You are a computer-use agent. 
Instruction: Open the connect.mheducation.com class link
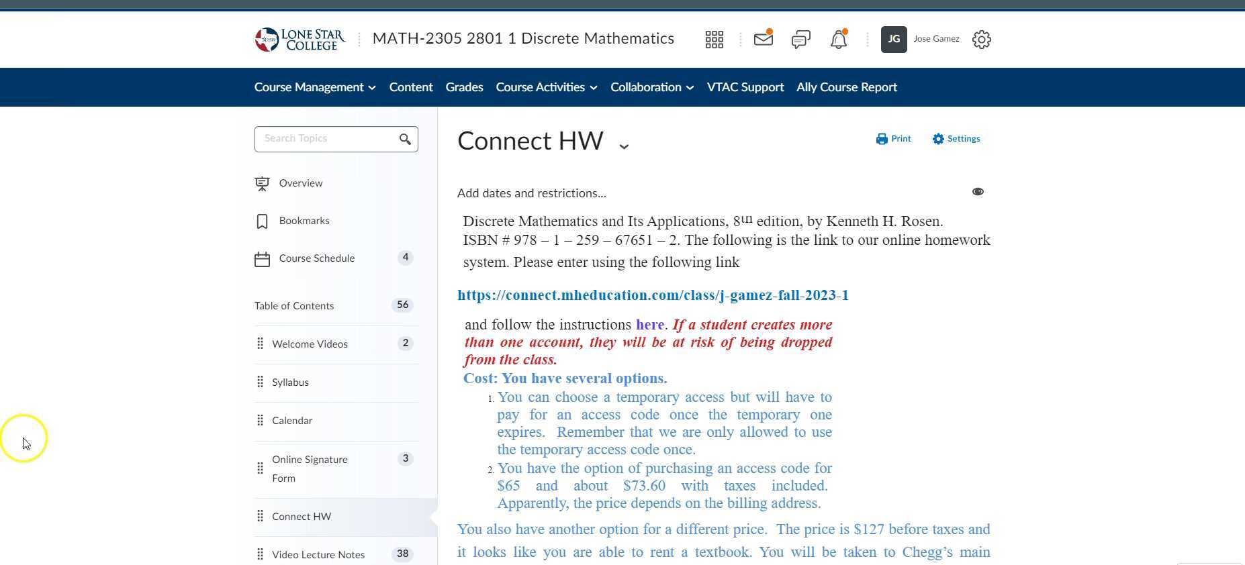coord(653,295)
